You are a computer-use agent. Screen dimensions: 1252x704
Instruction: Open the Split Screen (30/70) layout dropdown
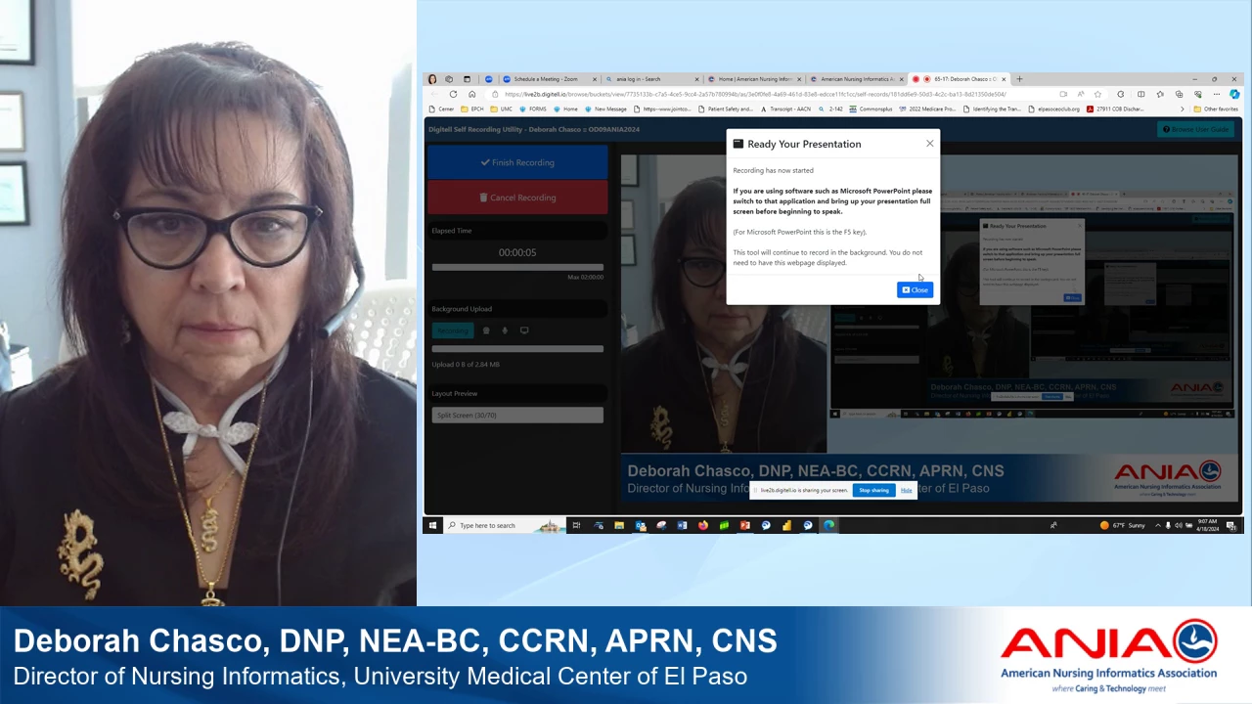point(516,416)
